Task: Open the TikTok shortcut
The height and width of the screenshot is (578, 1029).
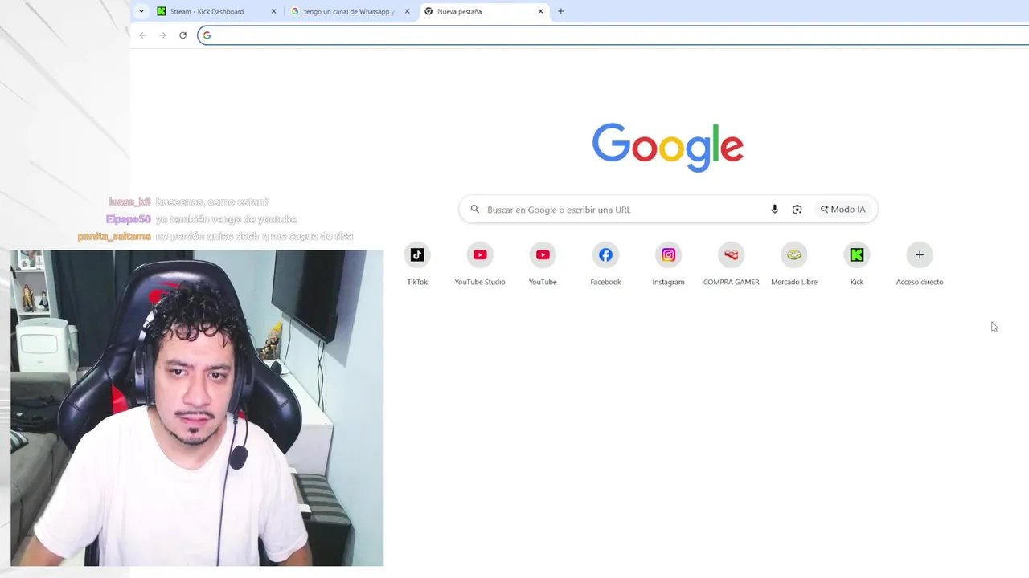Action: coord(417,264)
